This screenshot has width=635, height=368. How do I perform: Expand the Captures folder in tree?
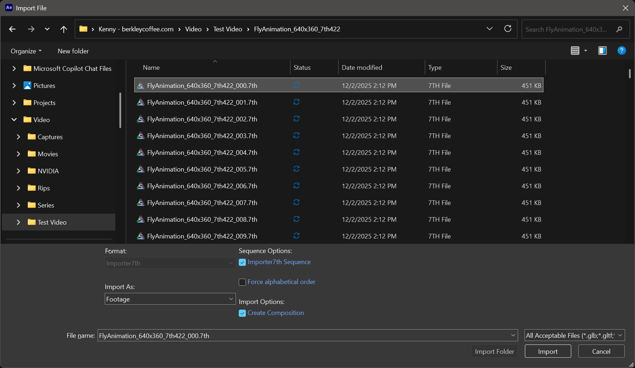[19, 137]
